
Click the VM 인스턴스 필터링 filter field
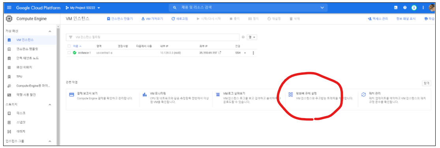tap(153, 37)
